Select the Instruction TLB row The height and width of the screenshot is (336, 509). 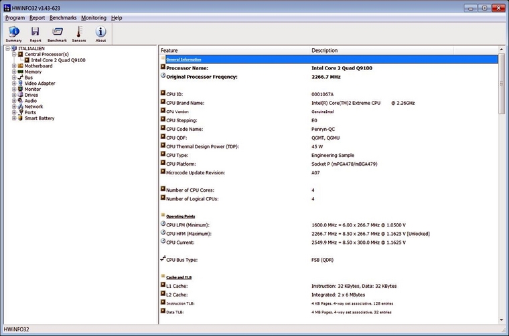coord(329,304)
